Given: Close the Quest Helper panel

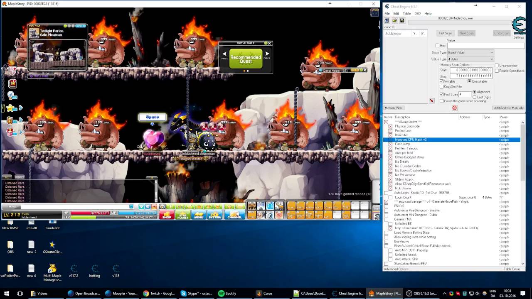Looking at the screenshot, I should click(365, 70).
